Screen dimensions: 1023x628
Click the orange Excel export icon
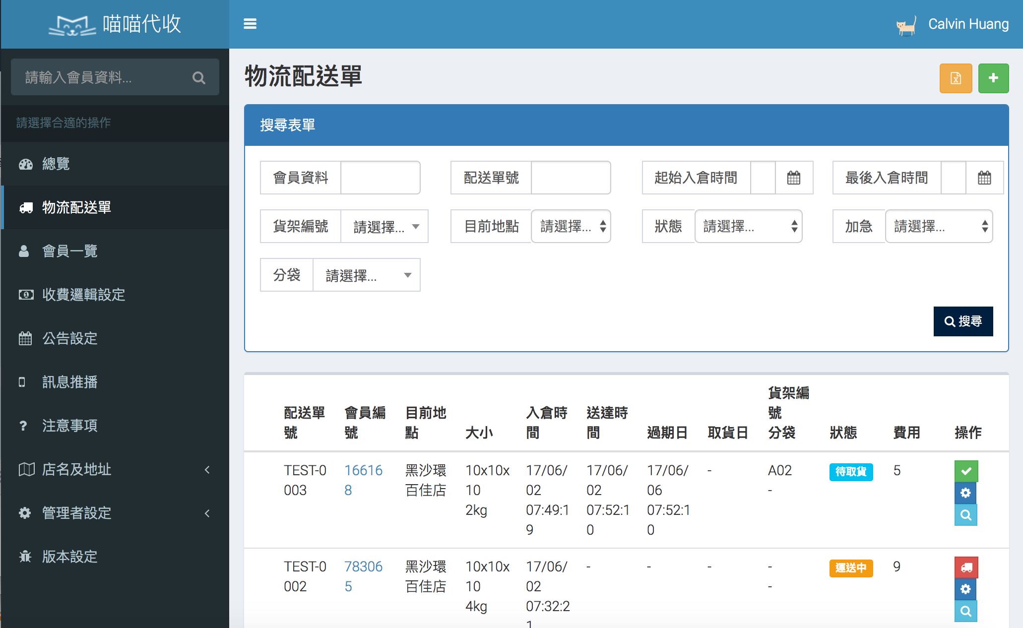[x=956, y=78]
